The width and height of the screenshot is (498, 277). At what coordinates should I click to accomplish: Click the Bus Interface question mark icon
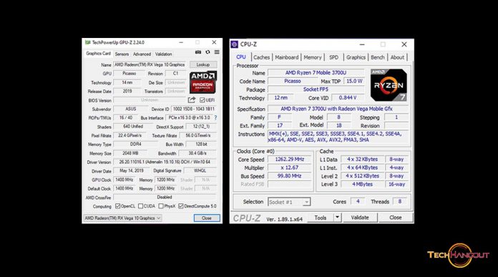coord(215,117)
